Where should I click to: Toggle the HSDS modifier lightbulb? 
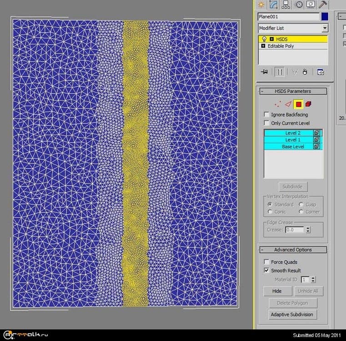pos(264,39)
